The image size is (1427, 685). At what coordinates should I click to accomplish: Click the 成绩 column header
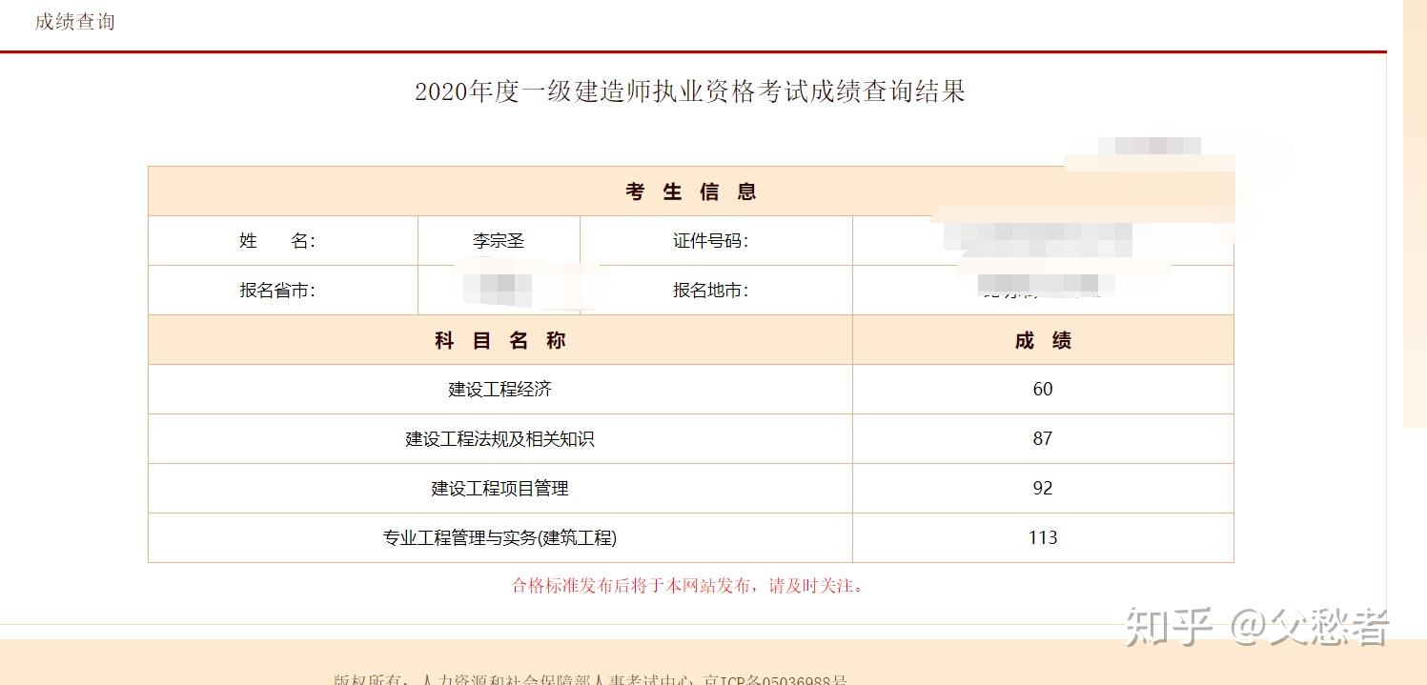[1042, 339]
